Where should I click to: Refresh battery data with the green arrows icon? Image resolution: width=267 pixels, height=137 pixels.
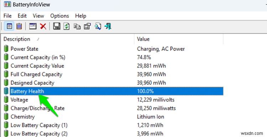tap(67, 26)
